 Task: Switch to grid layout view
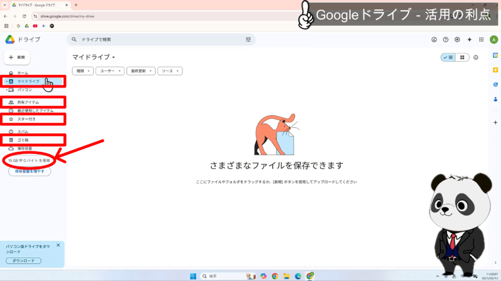[x=462, y=58]
